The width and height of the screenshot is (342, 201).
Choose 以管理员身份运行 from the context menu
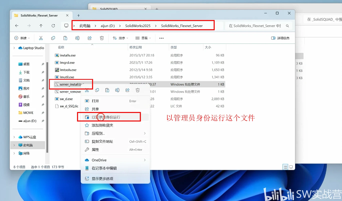tap(115, 117)
